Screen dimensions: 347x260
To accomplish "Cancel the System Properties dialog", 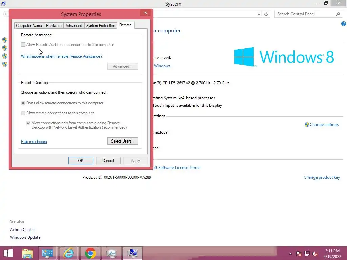I will tap(108, 161).
